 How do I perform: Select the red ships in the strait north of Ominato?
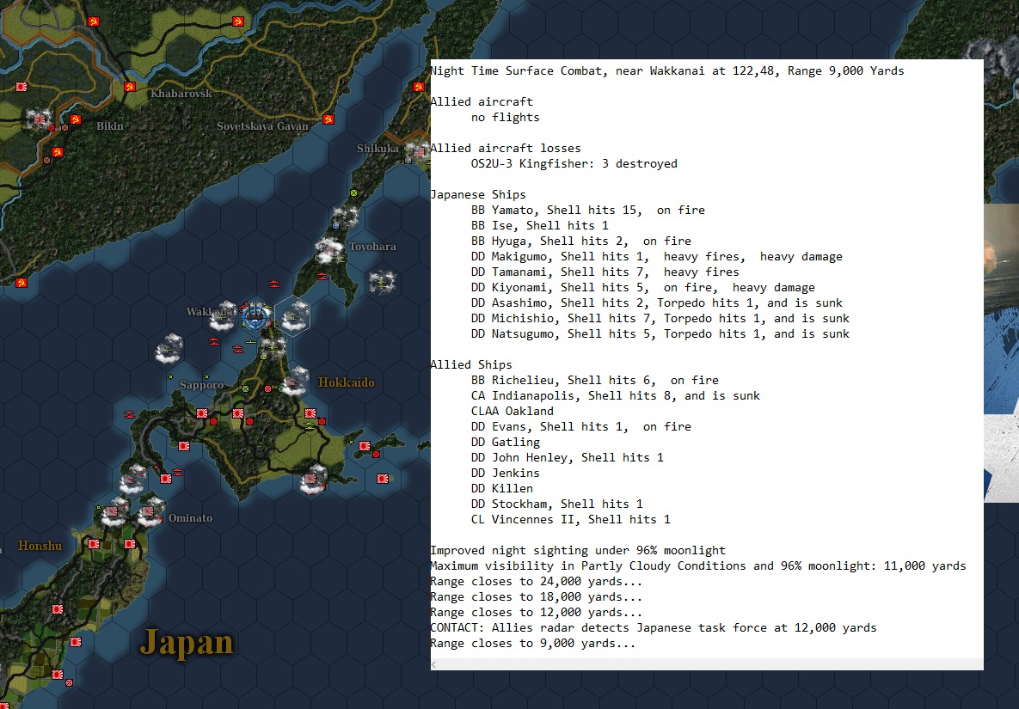pos(176,472)
